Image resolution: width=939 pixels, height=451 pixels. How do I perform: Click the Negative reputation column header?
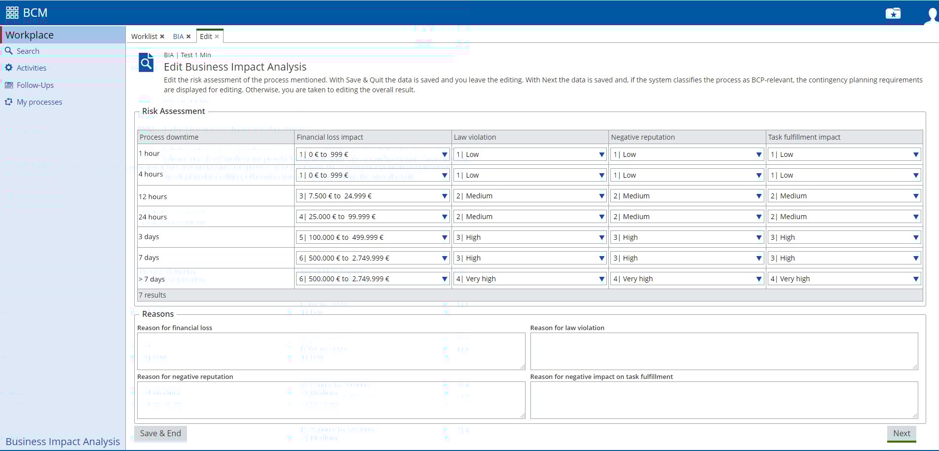(x=687, y=137)
